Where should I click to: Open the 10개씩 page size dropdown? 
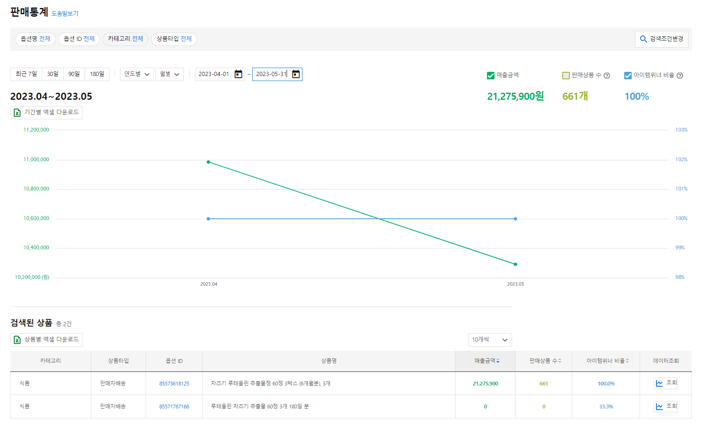[x=489, y=340]
